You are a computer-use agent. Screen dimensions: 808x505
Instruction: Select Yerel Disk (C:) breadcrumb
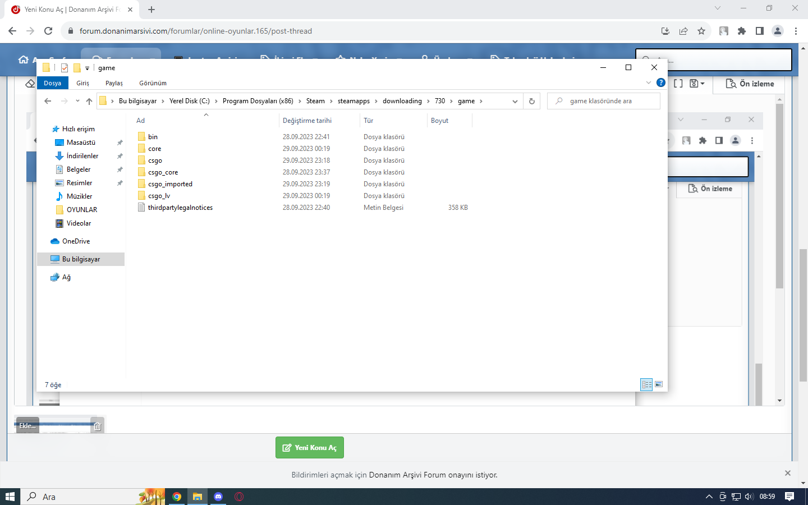(x=190, y=101)
